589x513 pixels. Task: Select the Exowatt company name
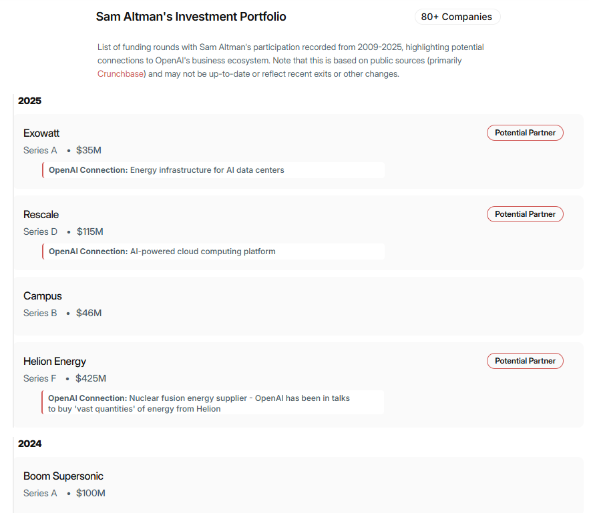[41, 133]
